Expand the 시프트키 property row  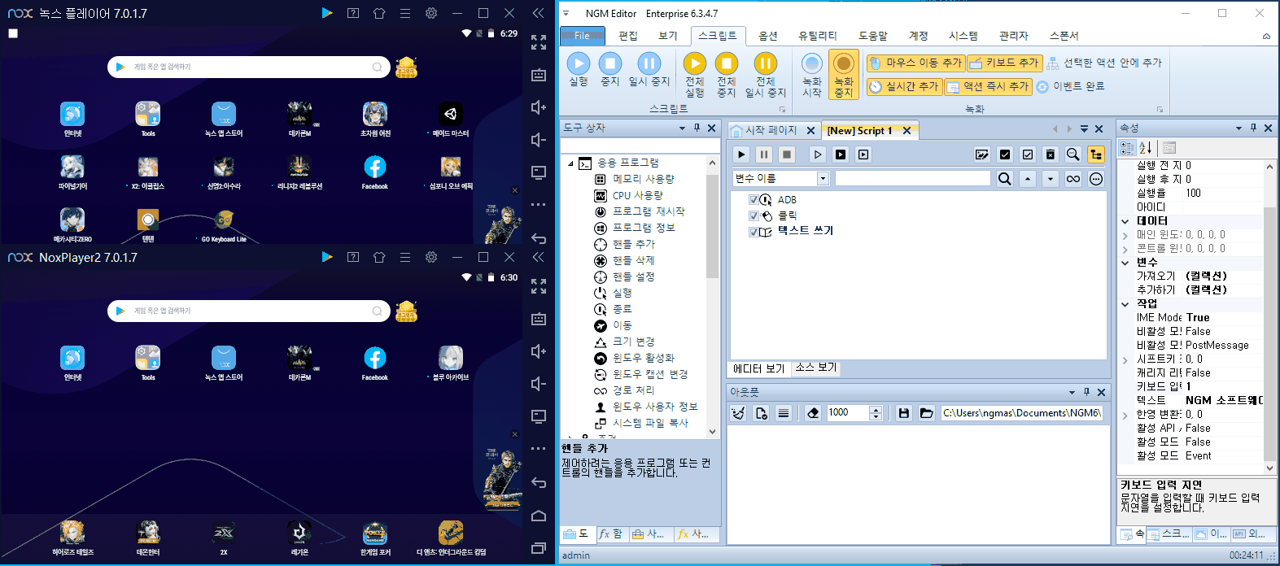coord(1125,359)
